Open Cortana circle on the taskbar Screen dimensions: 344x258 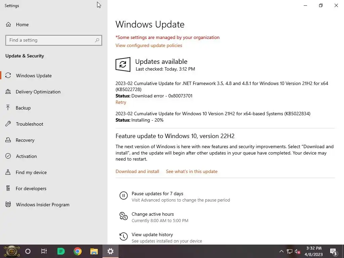[x=28, y=251]
